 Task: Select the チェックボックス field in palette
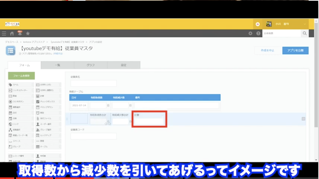(x=48, y=101)
